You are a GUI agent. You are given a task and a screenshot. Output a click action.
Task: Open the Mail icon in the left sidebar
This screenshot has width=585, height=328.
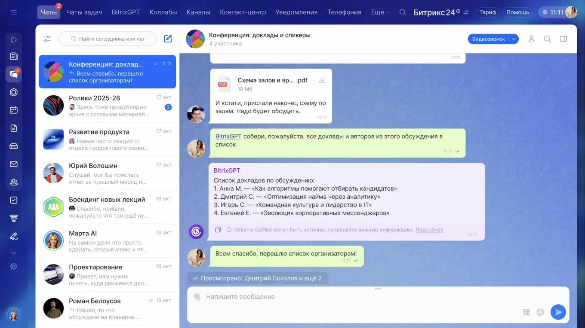point(13,164)
